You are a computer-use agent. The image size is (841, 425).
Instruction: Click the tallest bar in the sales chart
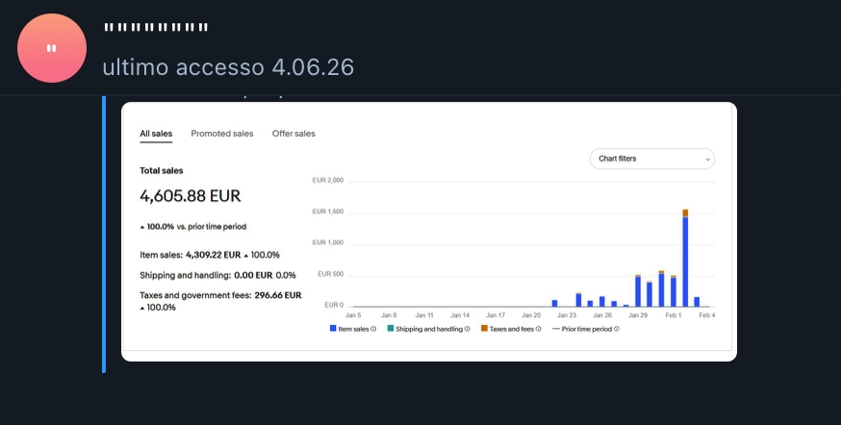coord(685,258)
